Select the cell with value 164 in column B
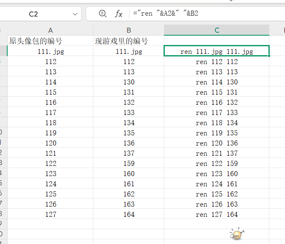Viewport: 285px width, 244px height. pyautogui.click(x=129, y=214)
